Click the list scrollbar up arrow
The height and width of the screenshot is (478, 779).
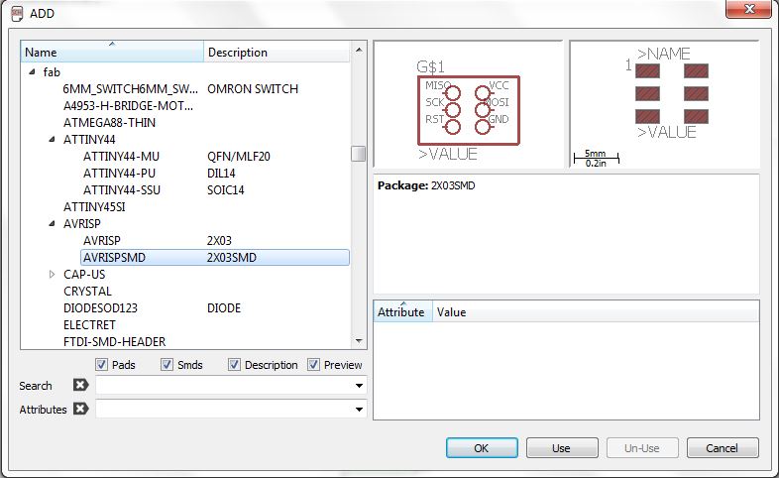tap(359, 50)
